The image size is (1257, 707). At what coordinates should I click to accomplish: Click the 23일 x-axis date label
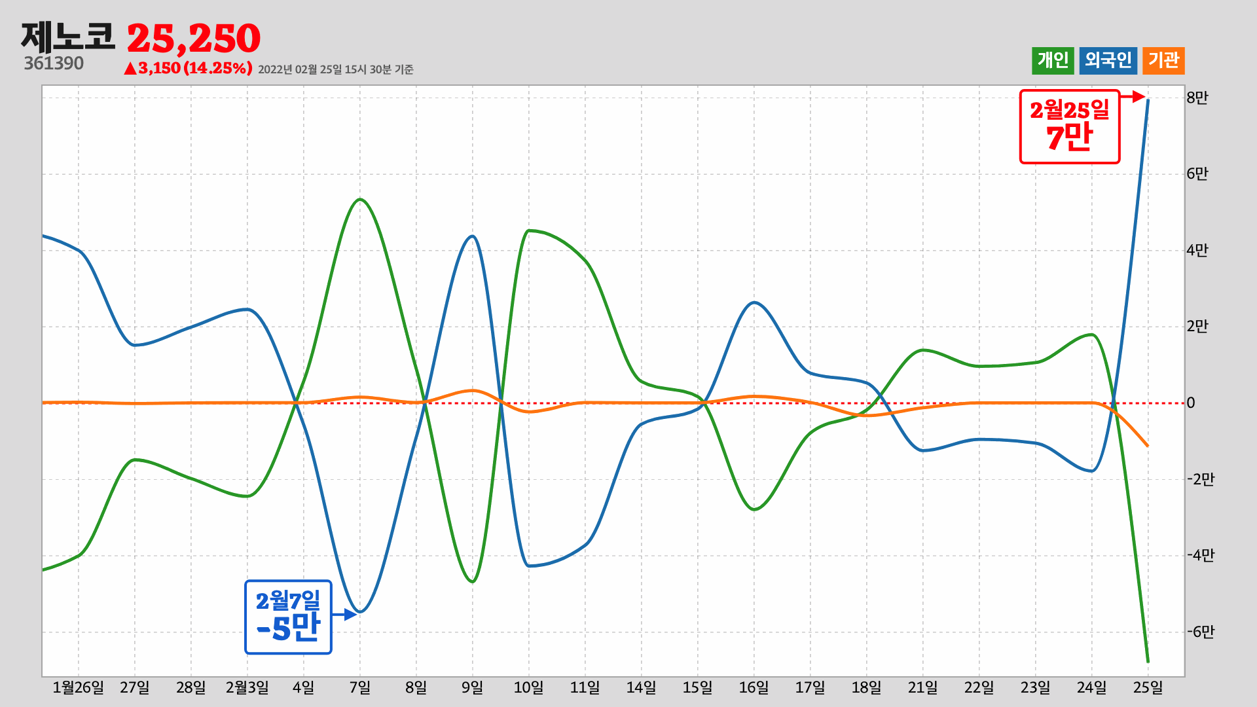pos(1036,687)
